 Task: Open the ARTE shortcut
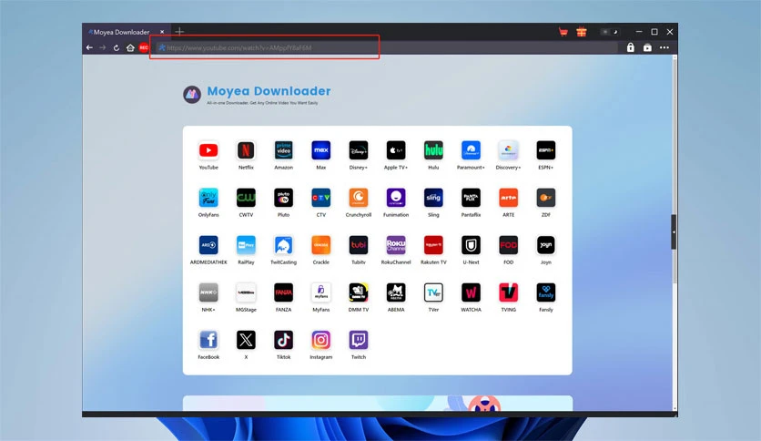pos(508,198)
